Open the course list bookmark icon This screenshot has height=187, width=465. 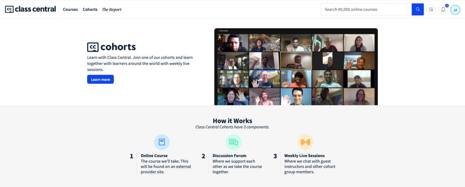(x=431, y=10)
